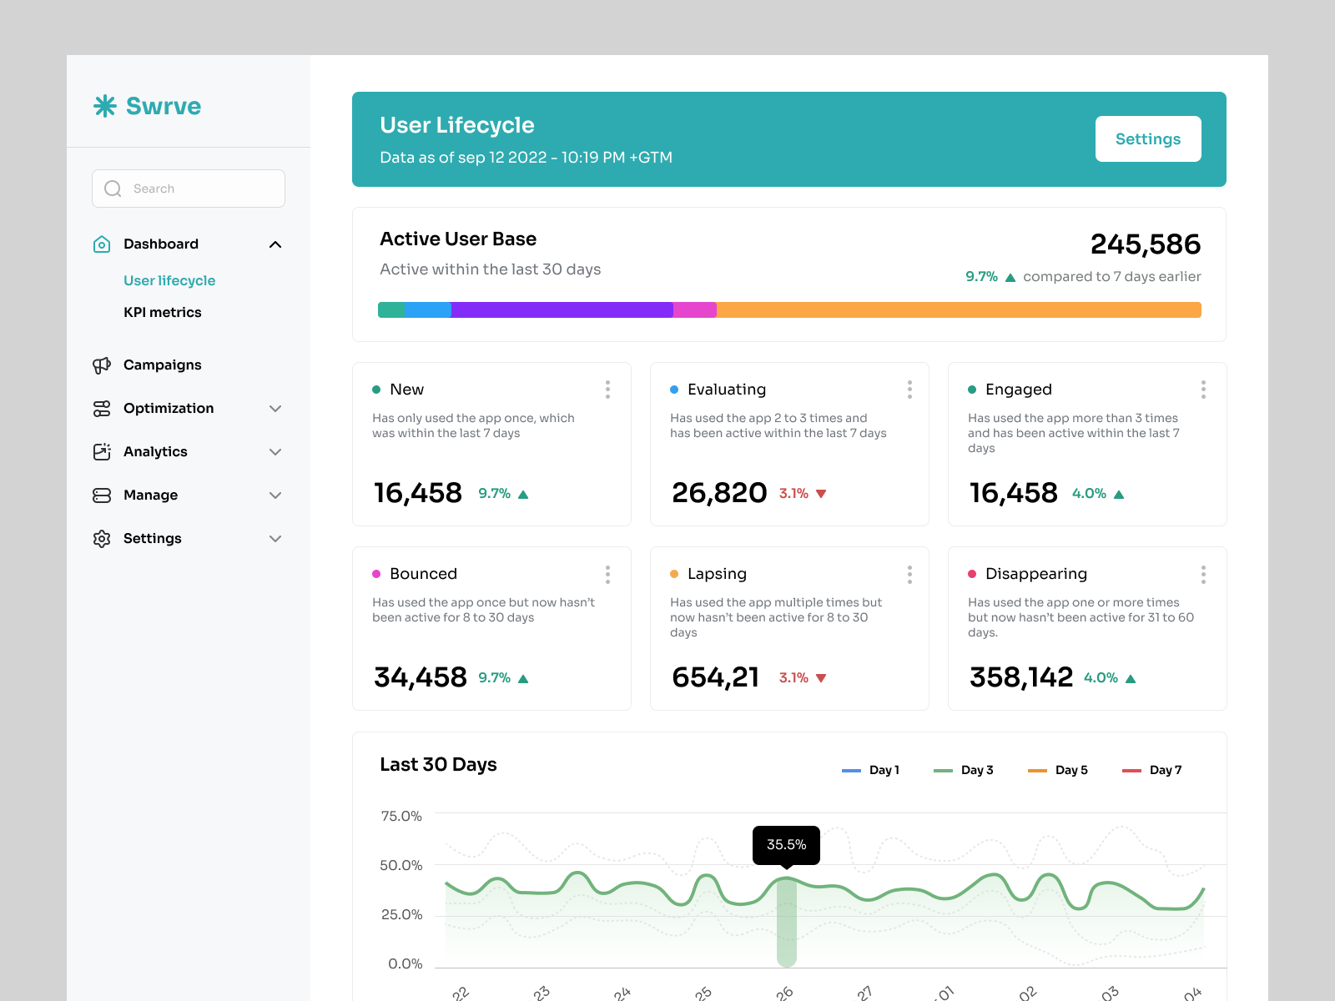Viewport: 1335px width, 1001px height.
Task: Toggle the Day 3 legend entry
Action: click(965, 770)
